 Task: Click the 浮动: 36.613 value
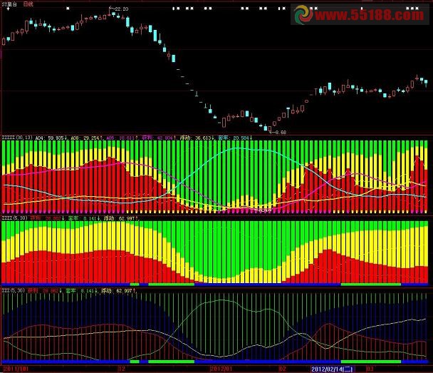pyautogui.click(x=197, y=138)
